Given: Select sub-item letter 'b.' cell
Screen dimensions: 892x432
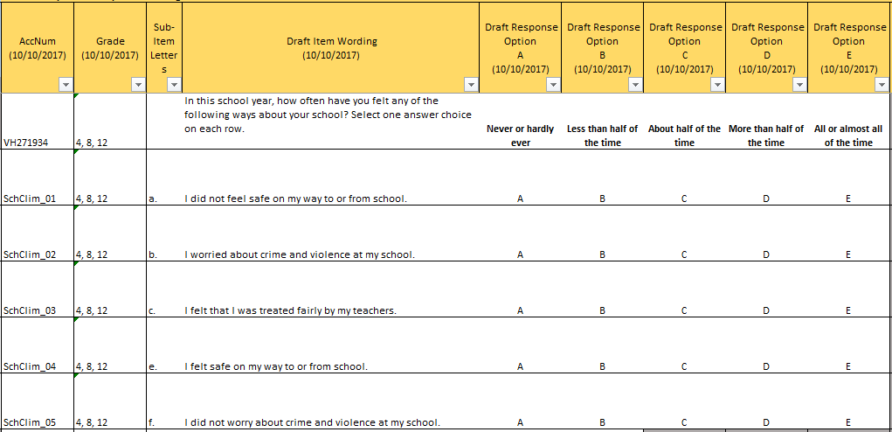Looking at the screenshot, I should pyautogui.click(x=164, y=233).
